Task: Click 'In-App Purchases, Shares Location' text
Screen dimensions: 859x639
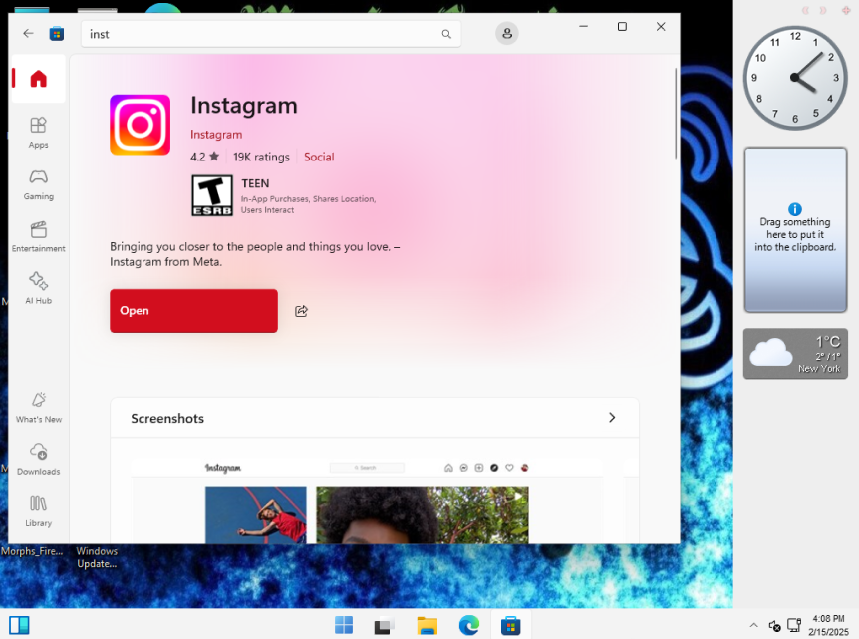Action: click(x=309, y=199)
